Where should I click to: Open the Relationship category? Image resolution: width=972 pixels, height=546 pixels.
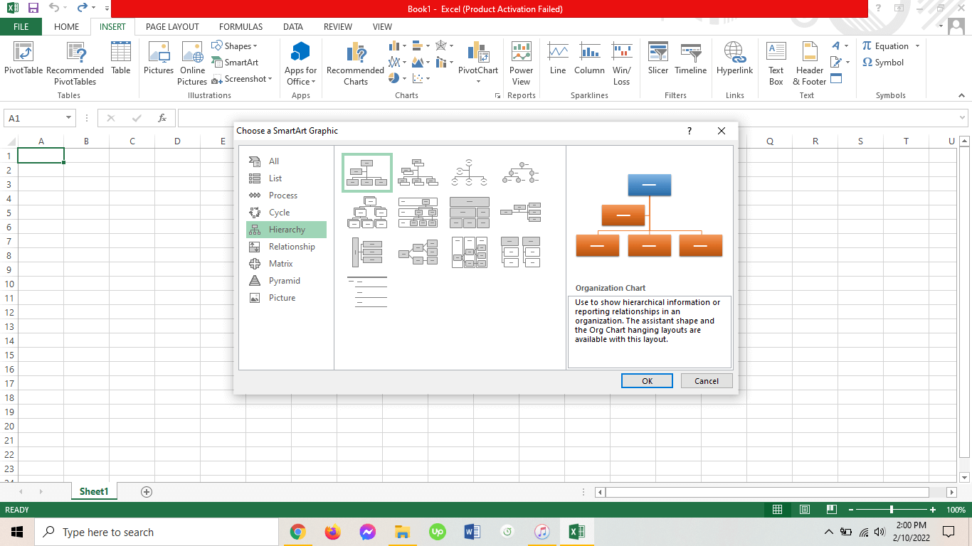tap(286, 247)
